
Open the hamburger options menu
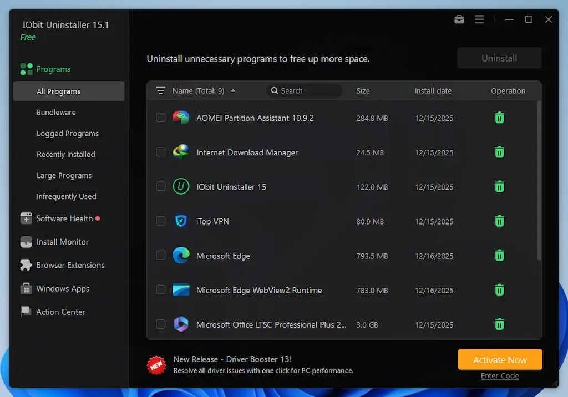(479, 19)
